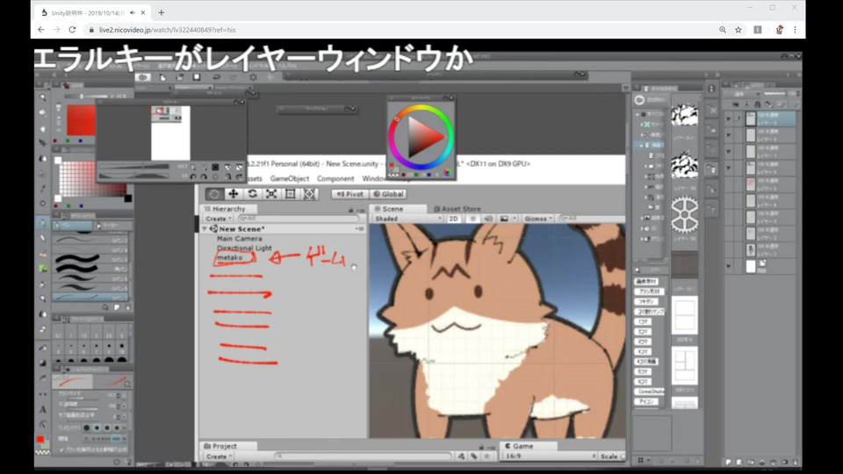The height and width of the screenshot is (474, 843).
Task: Click delete layer trash icon
Action: 796,463
